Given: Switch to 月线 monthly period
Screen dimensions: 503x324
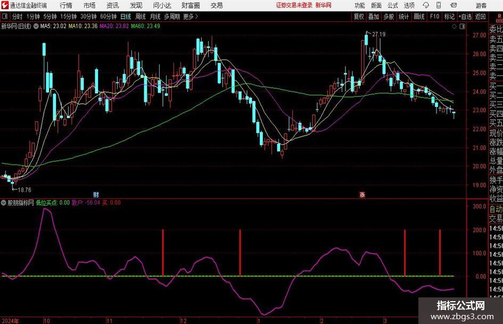Looking at the screenshot, I should click(x=155, y=16).
